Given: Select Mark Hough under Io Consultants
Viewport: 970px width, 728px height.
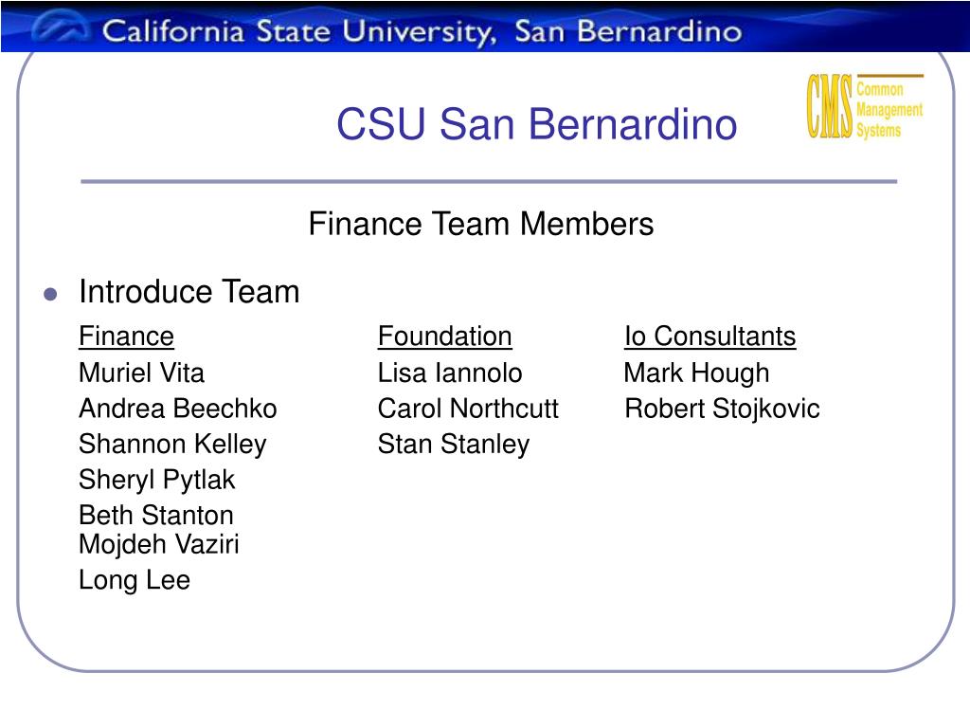Looking at the screenshot, I should pos(696,373).
